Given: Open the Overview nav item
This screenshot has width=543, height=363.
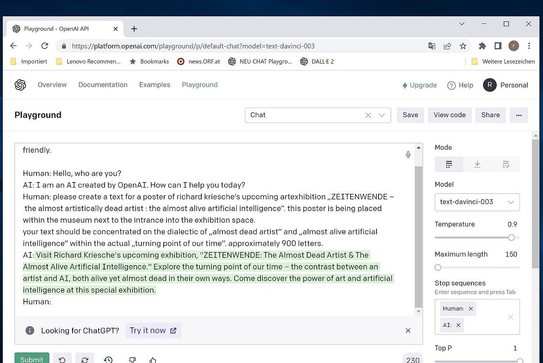Looking at the screenshot, I should pos(52,85).
